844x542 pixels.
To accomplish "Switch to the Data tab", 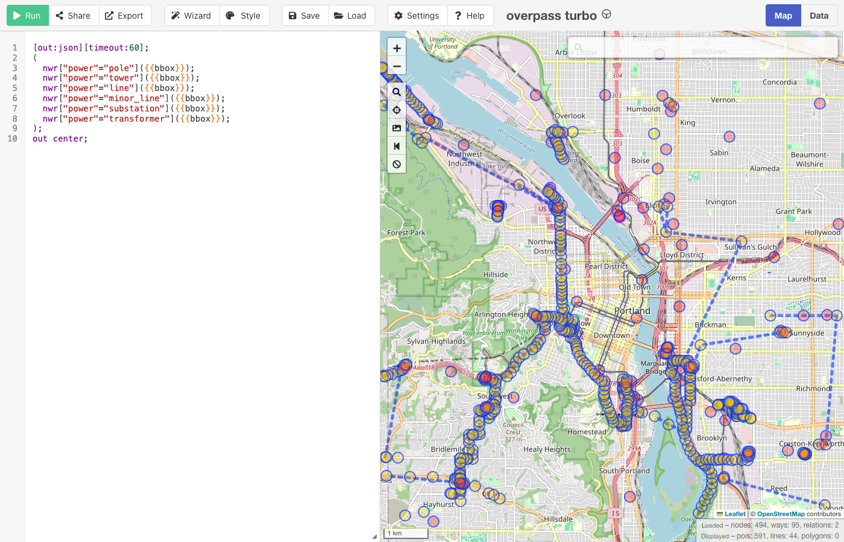I will point(819,16).
